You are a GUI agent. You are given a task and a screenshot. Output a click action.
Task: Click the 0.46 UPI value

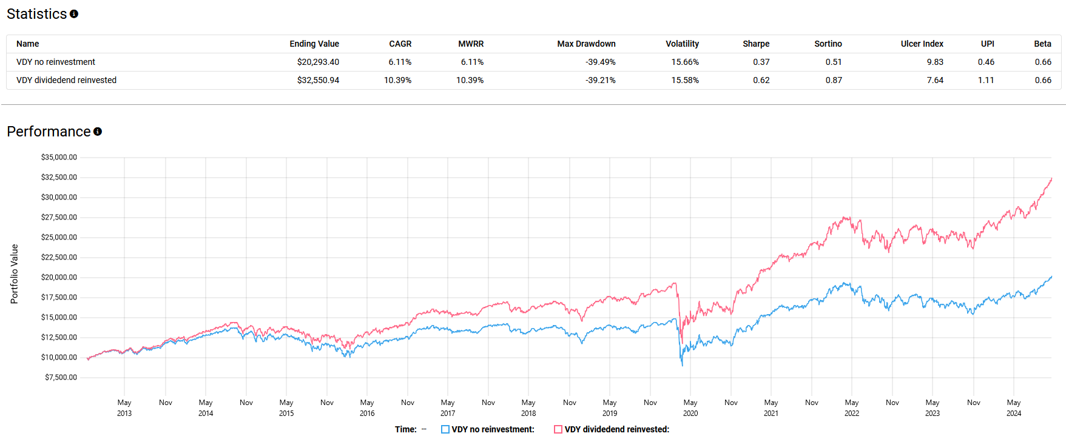[x=986, y=62]
